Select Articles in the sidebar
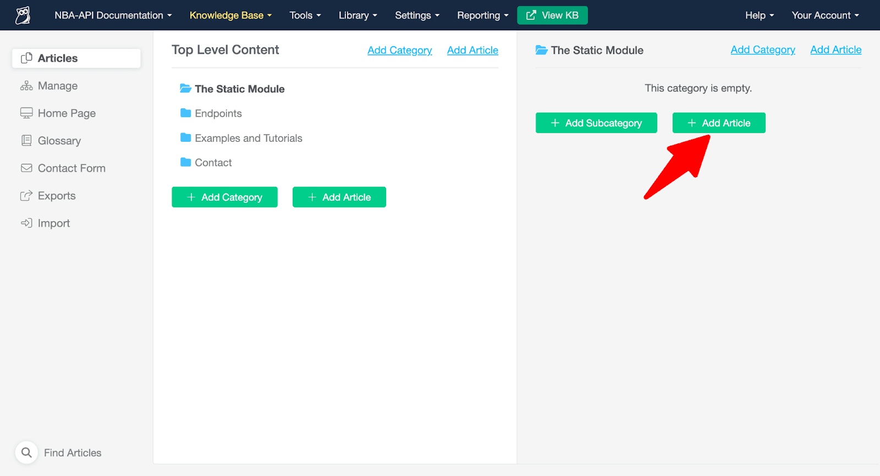 point(76,58)
